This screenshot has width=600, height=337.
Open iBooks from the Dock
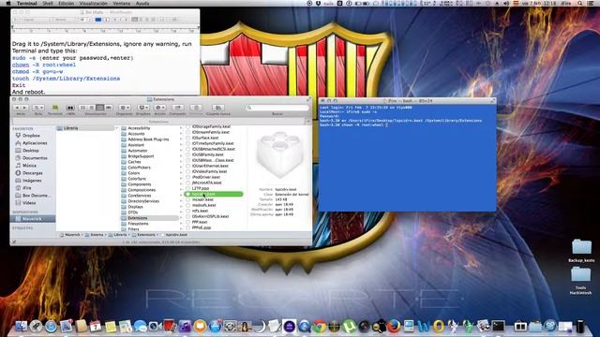point(200,327)
